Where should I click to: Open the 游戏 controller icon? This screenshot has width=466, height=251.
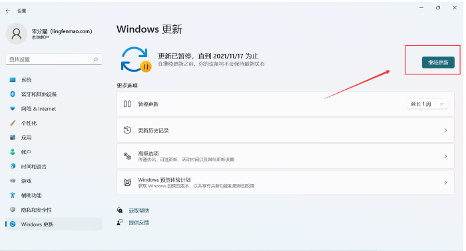click(x=13, y=181)
